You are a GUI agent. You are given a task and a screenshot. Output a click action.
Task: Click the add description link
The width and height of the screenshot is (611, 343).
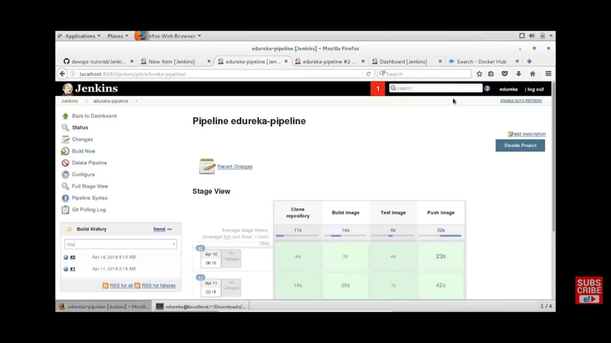[529, 134]
